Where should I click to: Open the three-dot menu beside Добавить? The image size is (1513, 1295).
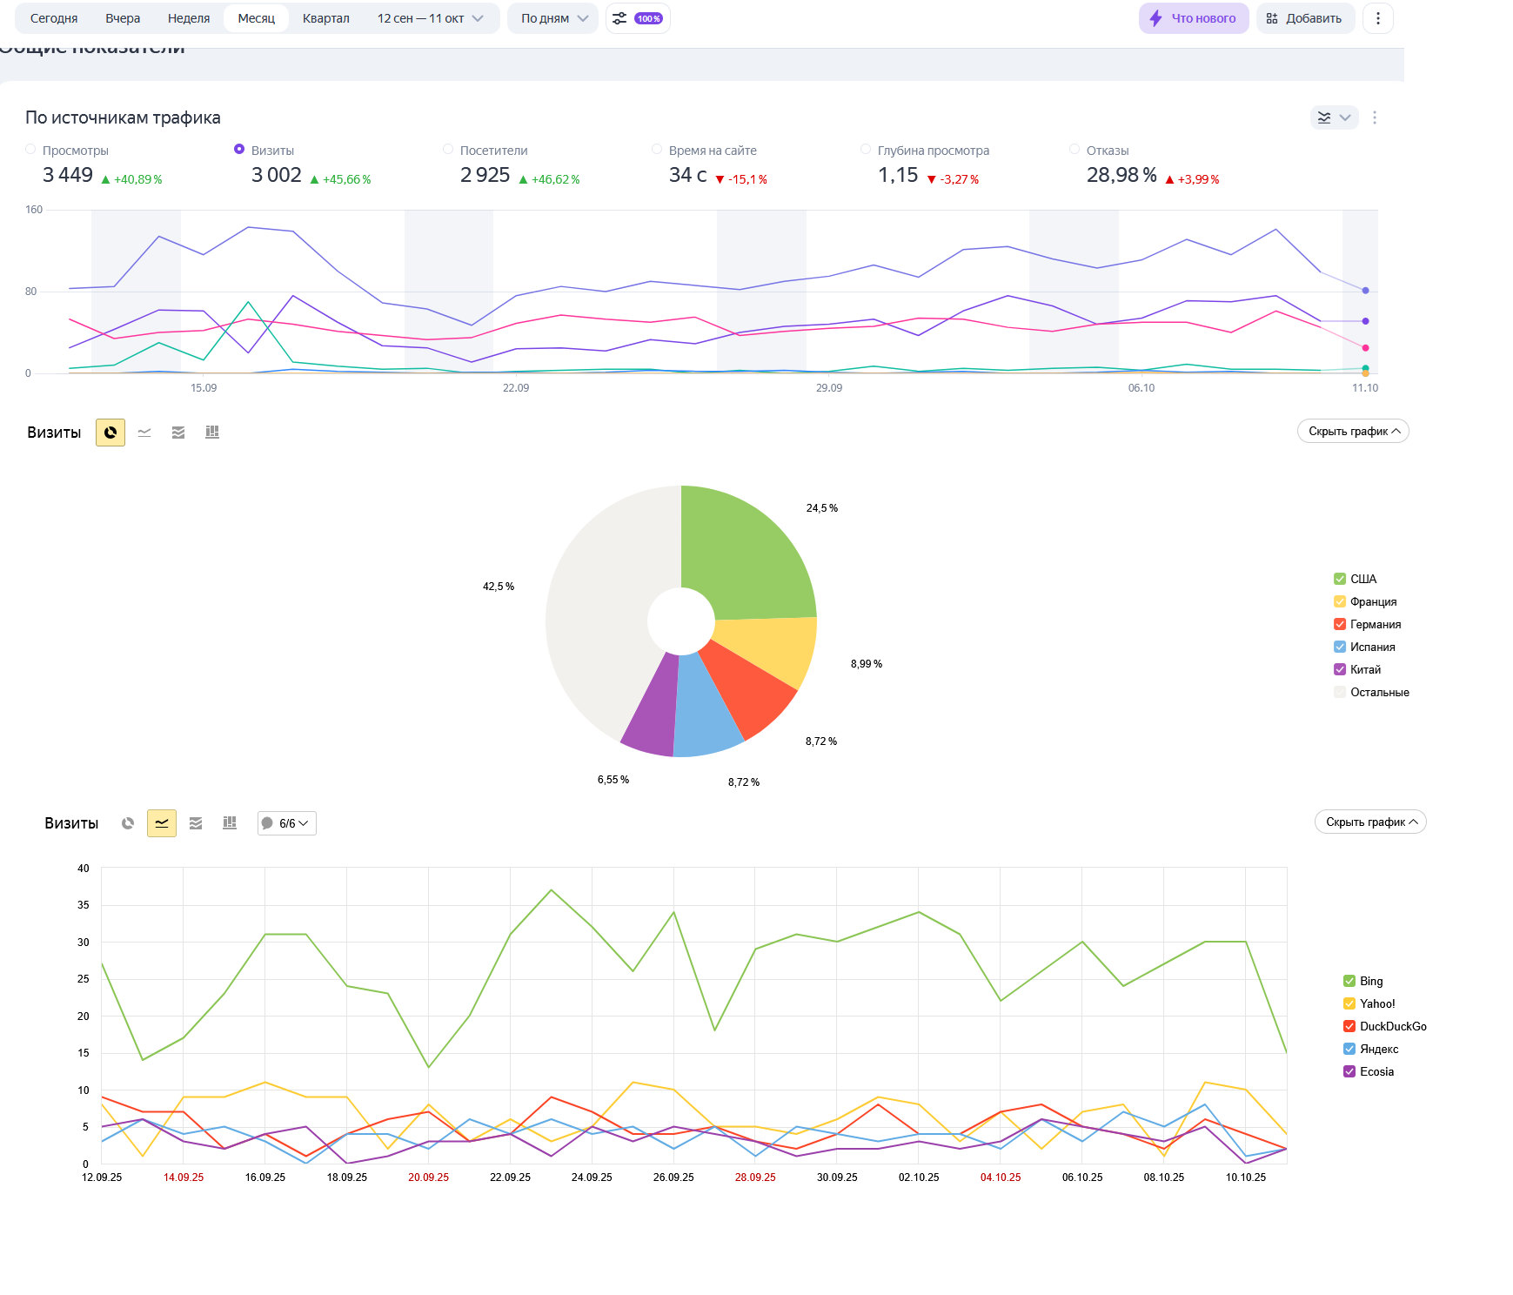click(x=1378, y=18)
